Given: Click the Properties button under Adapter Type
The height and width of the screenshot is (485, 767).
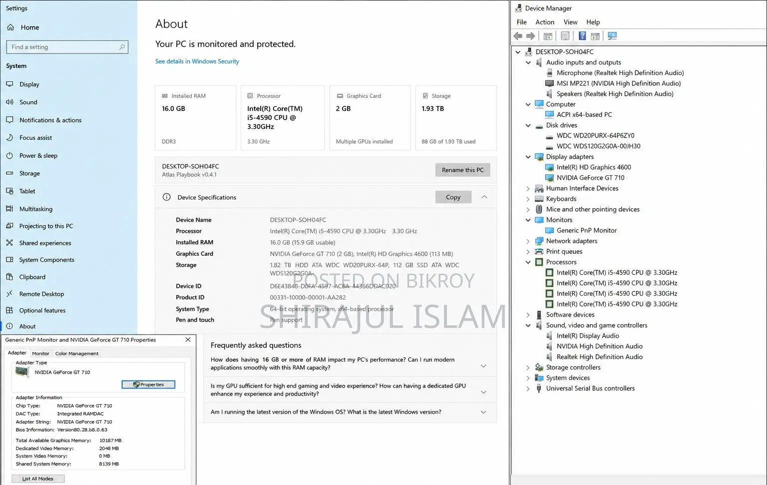Looking at the screenshot, I should pyautogui.click(x=148, y=385).
